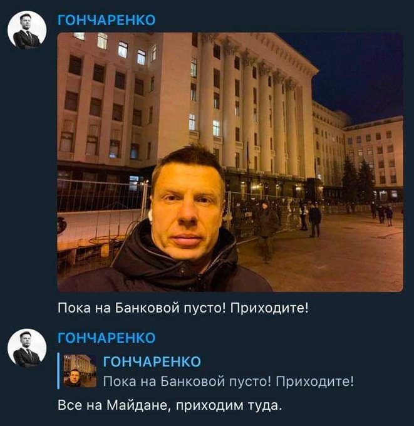Viewport: 414px width, 426px height.
Task: Click the blue vertical reply bar
Action: pos(58,371)
